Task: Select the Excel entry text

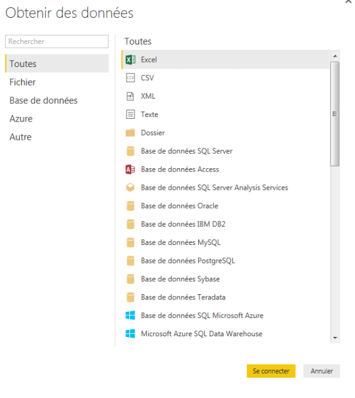Action: coord(149,60)
